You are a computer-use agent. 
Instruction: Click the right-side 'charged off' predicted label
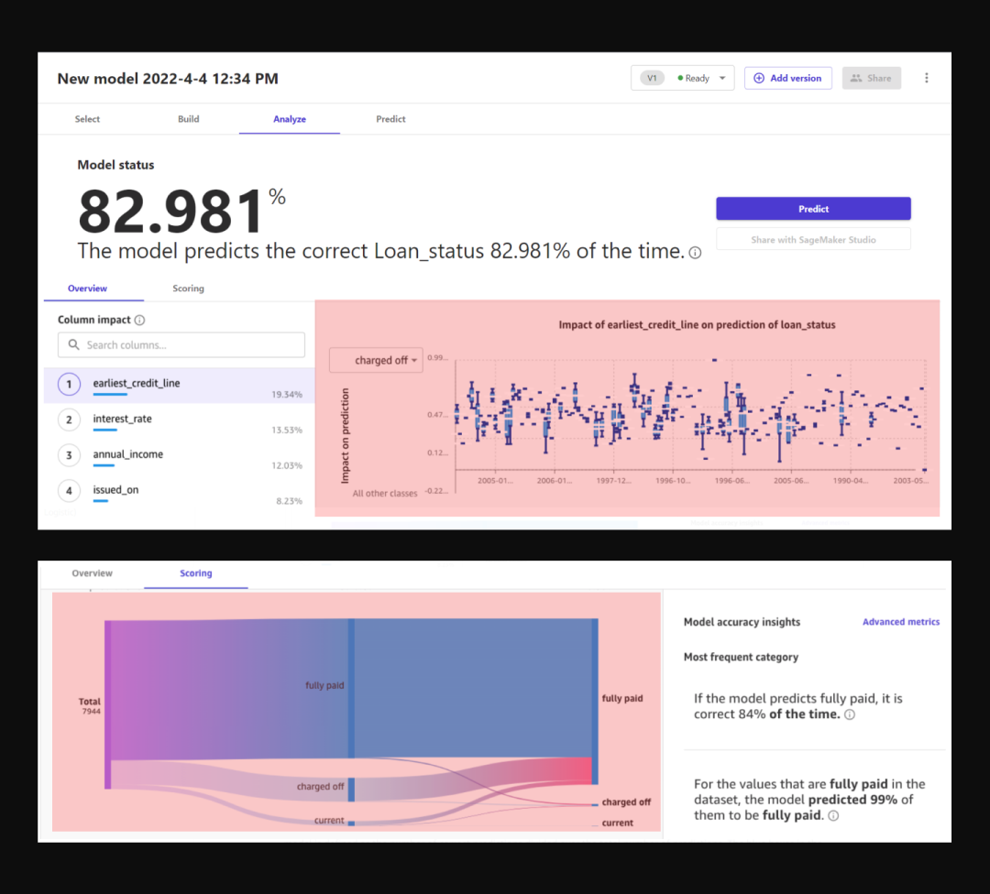[626, 801]
